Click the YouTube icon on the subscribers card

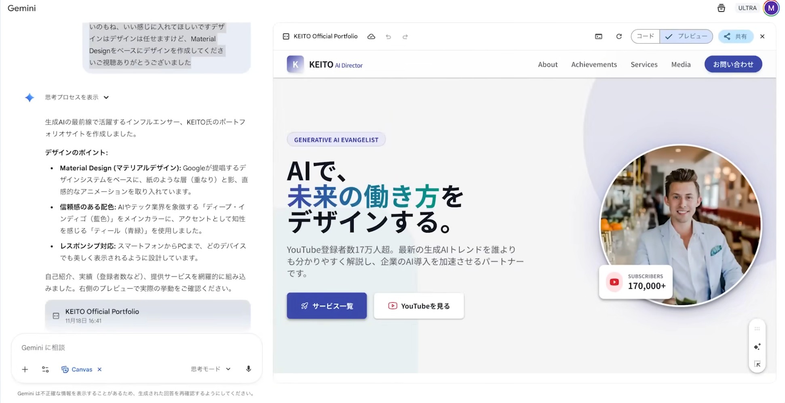click(x=614, y=282)
